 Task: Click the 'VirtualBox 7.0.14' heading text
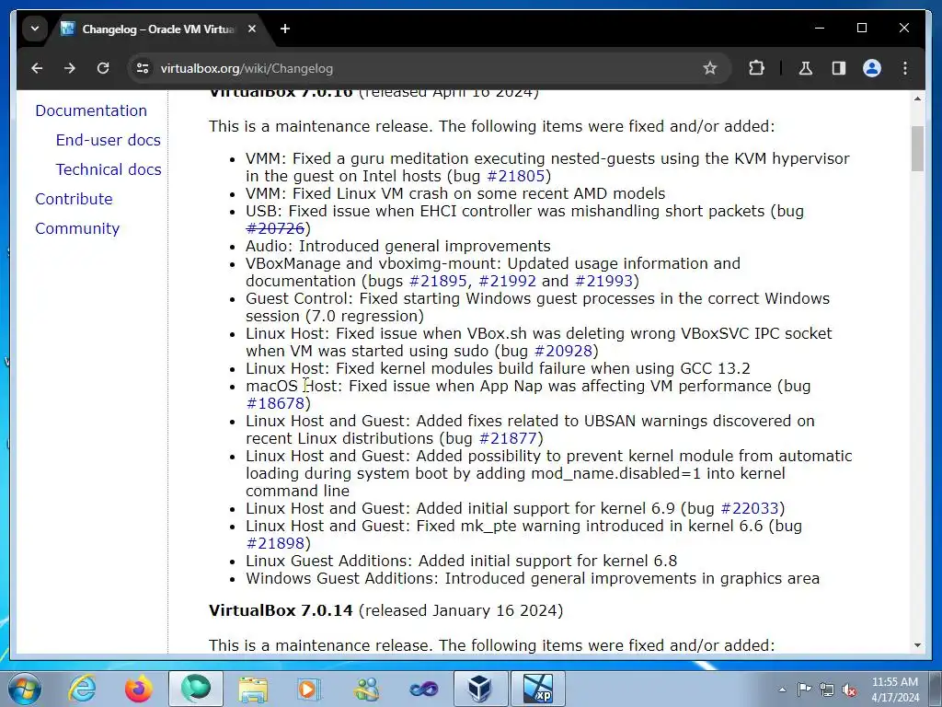281,610
